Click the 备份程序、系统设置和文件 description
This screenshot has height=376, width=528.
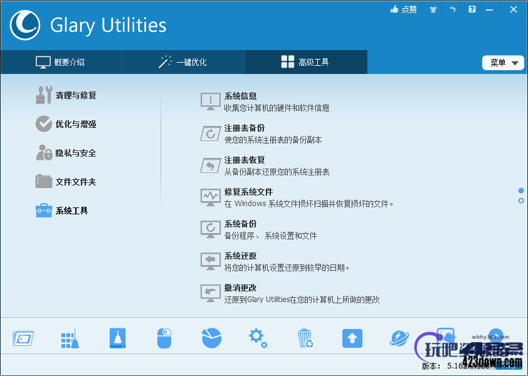tap(271, 236)
